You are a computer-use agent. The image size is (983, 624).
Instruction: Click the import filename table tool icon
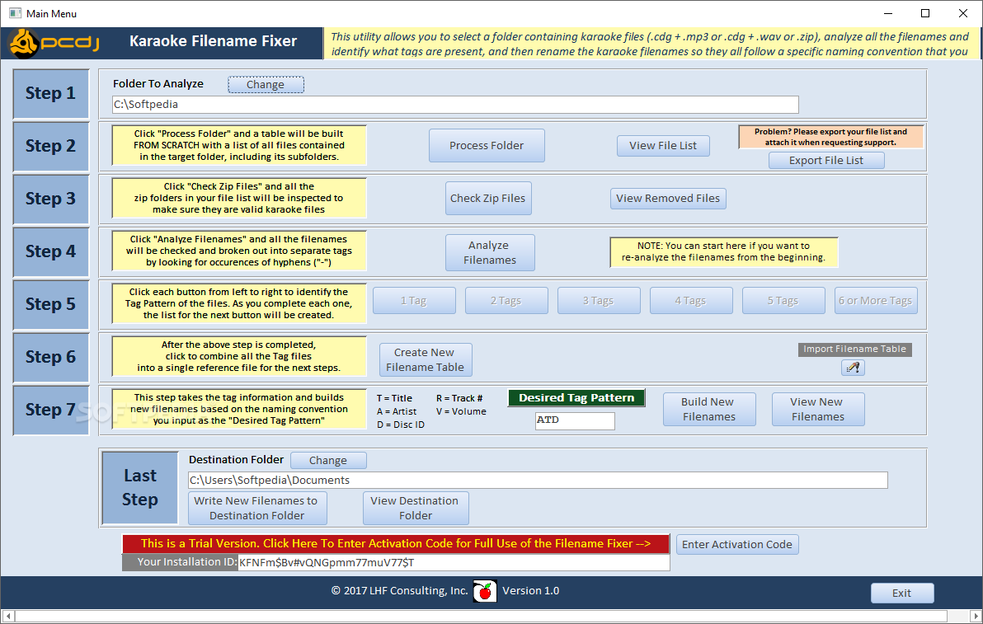point(853,367)
